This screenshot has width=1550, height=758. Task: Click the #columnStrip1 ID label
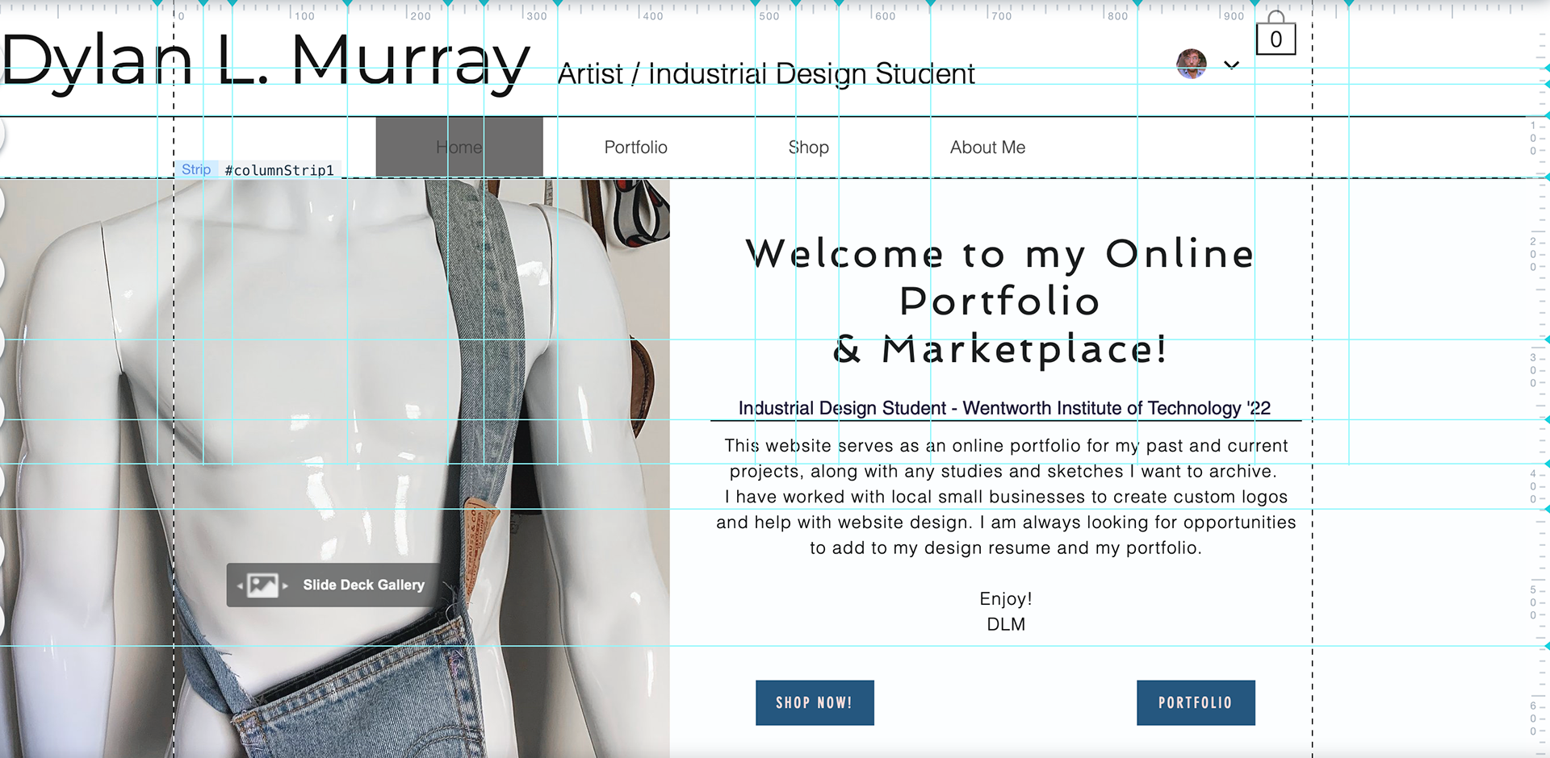279,170
